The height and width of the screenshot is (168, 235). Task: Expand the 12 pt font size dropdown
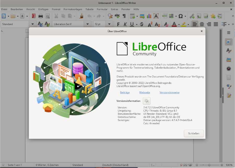click(109, 24)
